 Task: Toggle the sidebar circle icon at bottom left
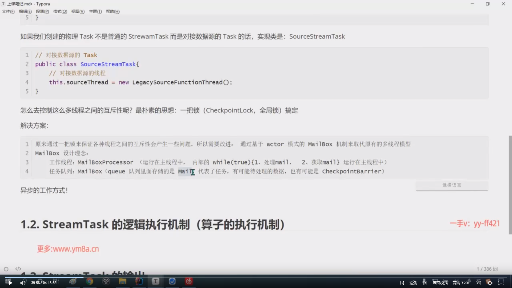(x=6, y=269)
